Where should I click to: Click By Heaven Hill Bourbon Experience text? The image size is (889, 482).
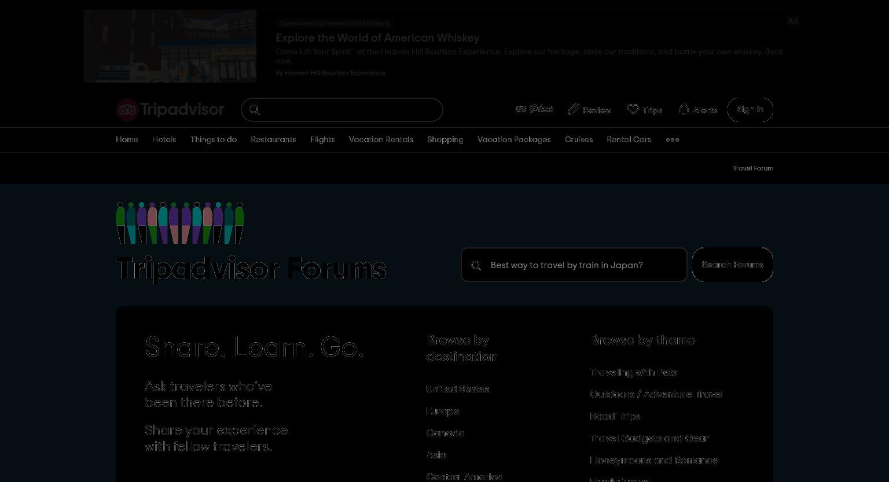(330, 73)
